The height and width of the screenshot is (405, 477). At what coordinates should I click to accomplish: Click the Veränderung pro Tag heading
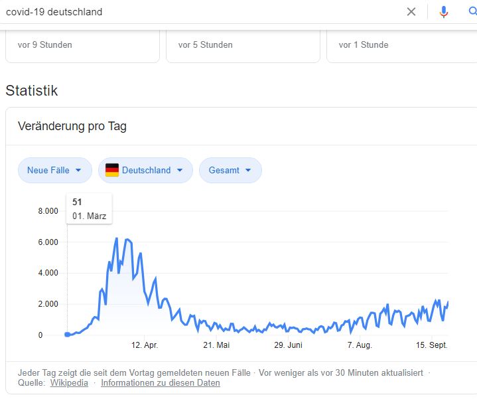click(x=72, y=126)
